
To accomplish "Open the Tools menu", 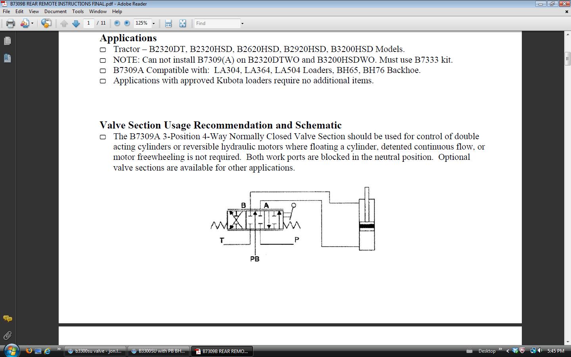I will (x=78, y=12).
